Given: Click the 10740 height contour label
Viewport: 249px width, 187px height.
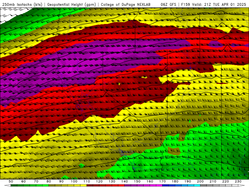Looking at the screenshot, I should [168, 157].
